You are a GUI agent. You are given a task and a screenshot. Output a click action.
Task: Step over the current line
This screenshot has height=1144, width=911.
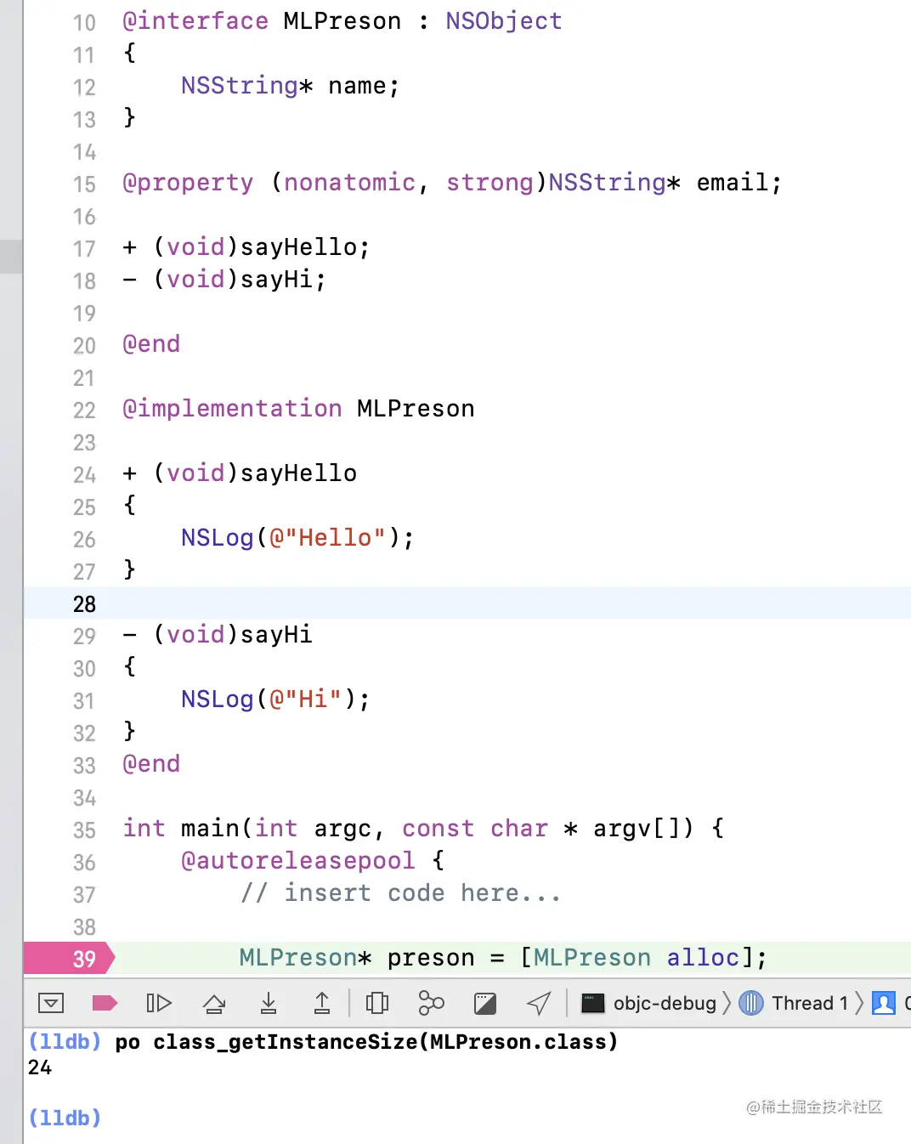pyautogui.click(x=214, y=1004)
